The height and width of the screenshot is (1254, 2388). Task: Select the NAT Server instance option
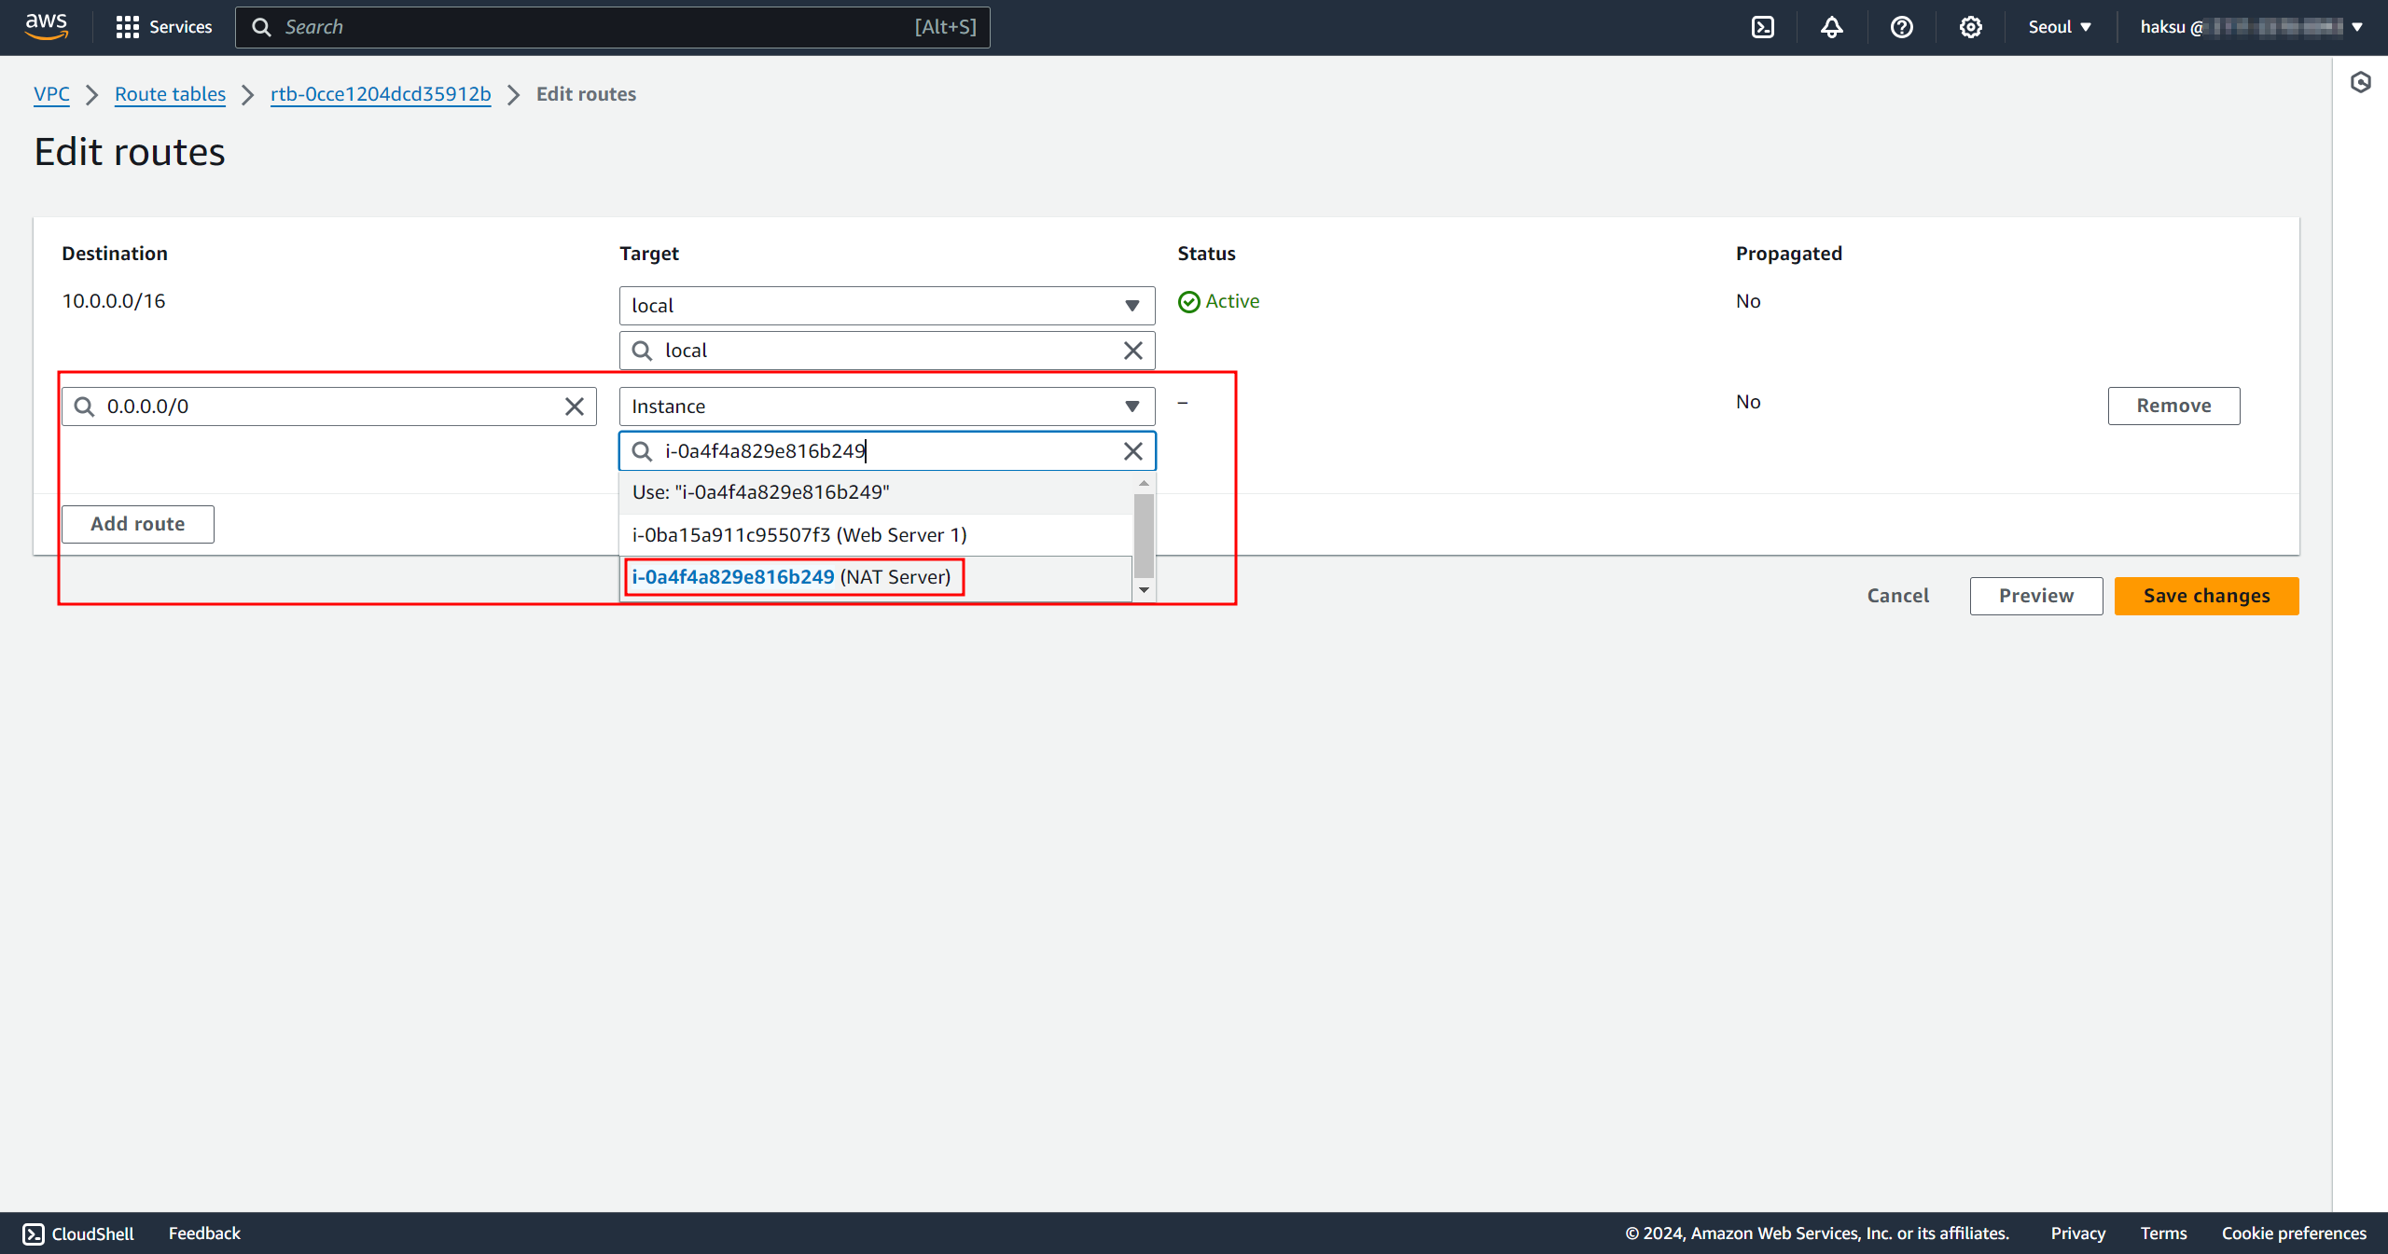[792, 577]
